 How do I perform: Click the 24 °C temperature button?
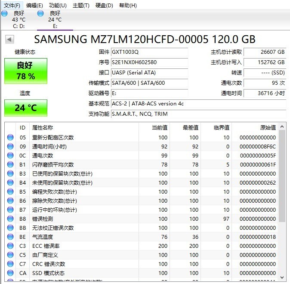tap(26, 108)
